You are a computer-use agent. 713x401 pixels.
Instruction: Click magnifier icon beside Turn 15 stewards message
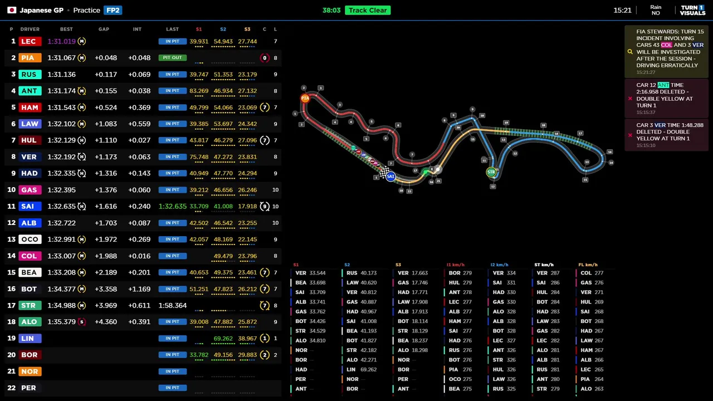630,52
